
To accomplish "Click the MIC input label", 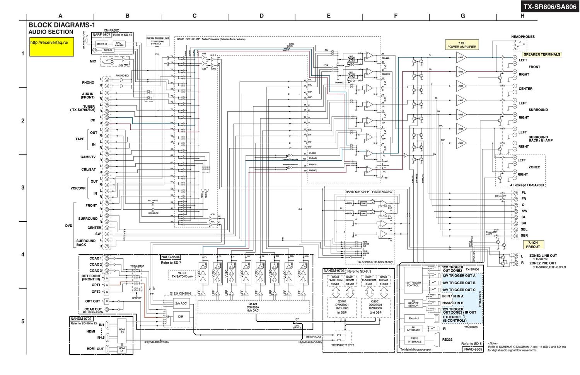I will [x=93, y=61].
